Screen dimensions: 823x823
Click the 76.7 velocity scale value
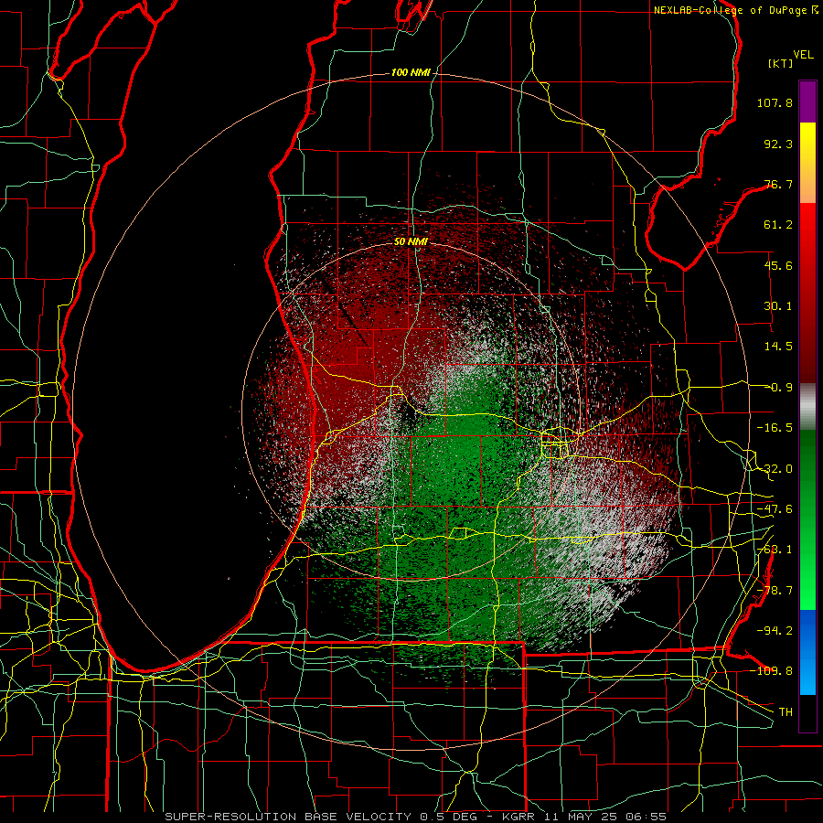pyautogui.click(x=778, y=184)
